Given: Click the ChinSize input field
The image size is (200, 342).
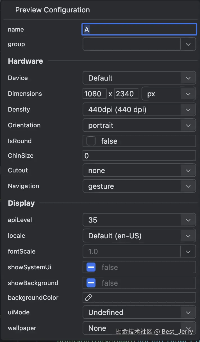Looking at the screenshot, I should 139,156.
